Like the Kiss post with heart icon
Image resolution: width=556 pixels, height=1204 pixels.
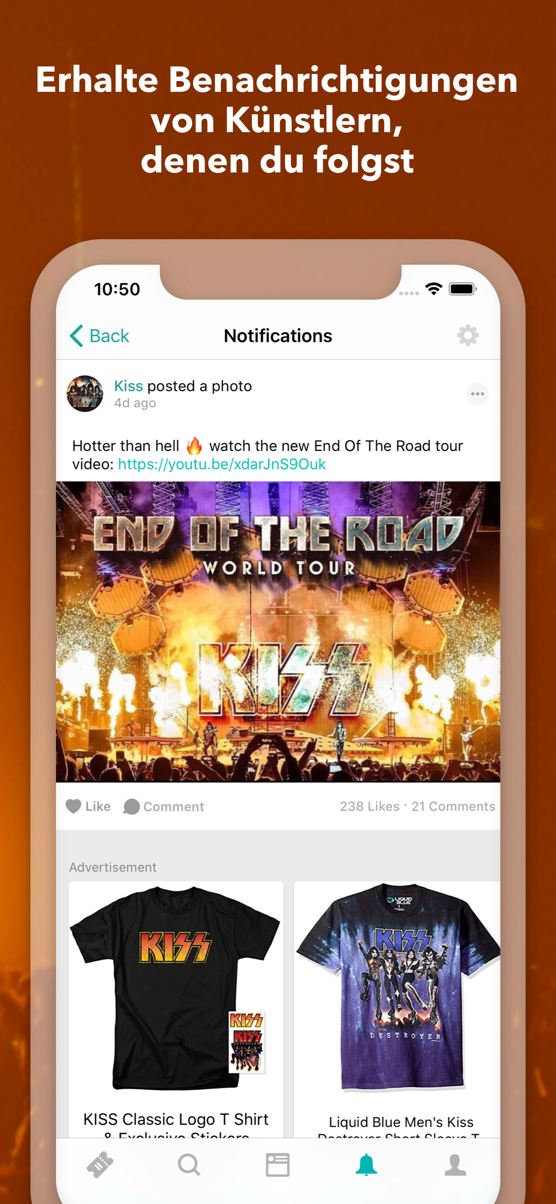[x=73, y=806]
